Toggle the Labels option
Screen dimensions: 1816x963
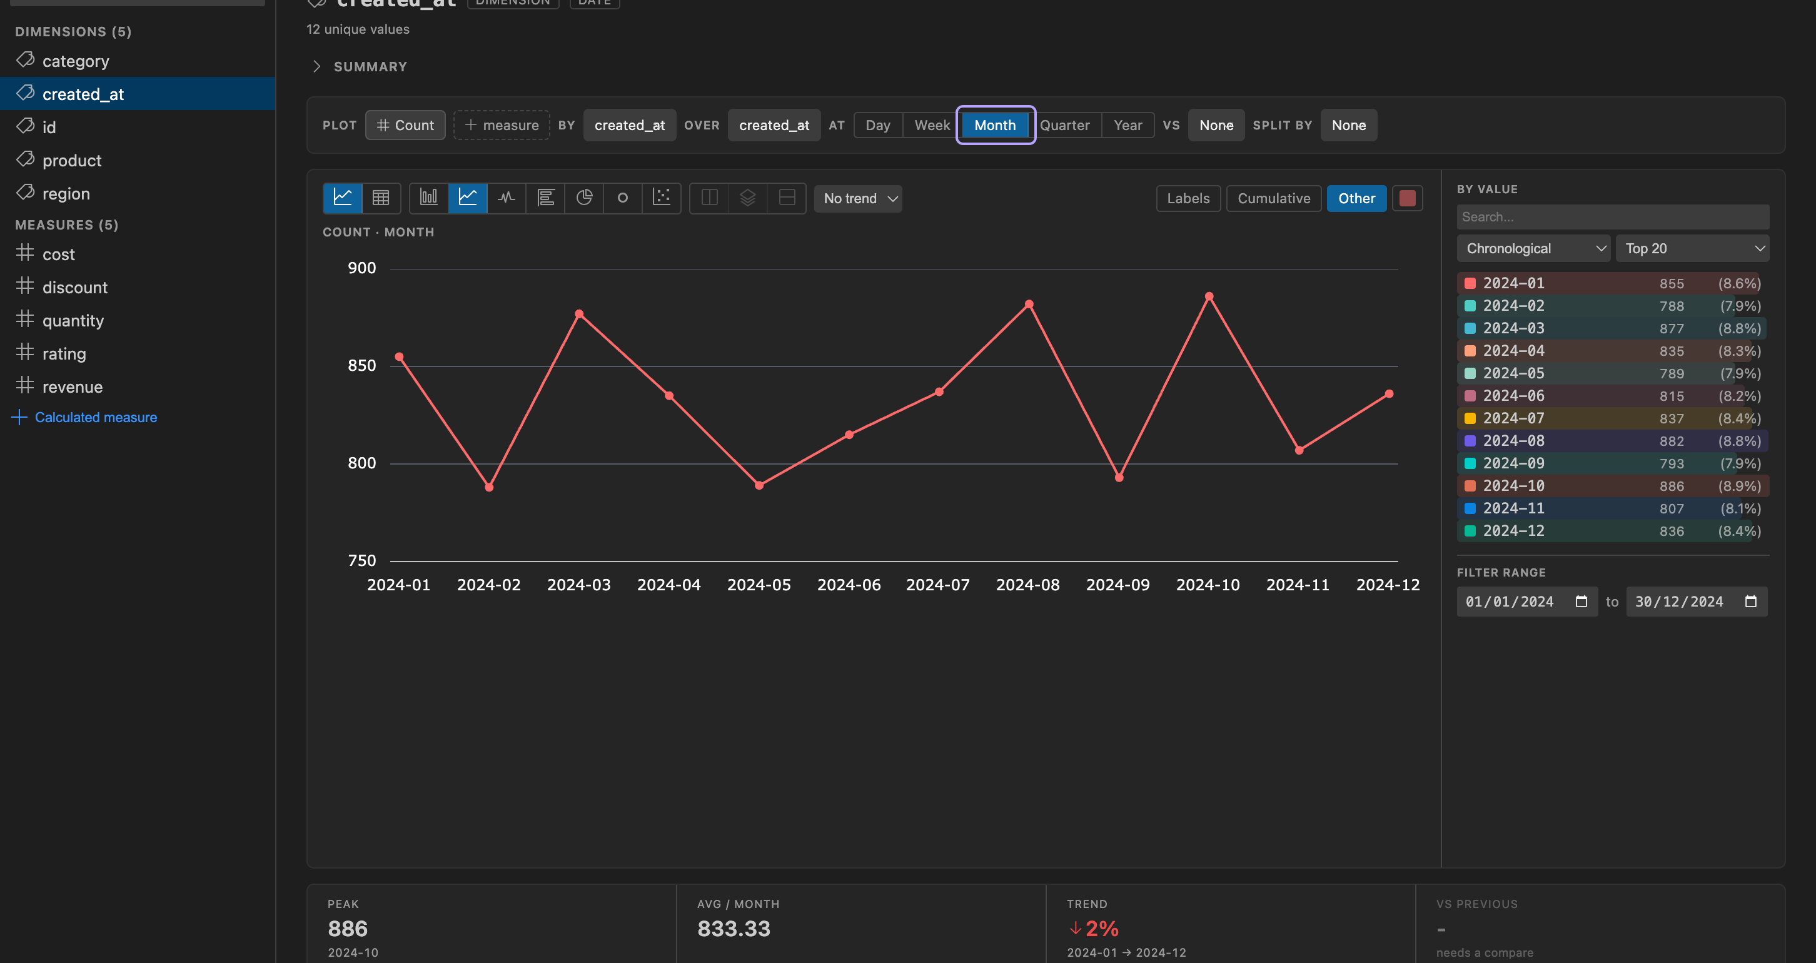coord(1188,198)
